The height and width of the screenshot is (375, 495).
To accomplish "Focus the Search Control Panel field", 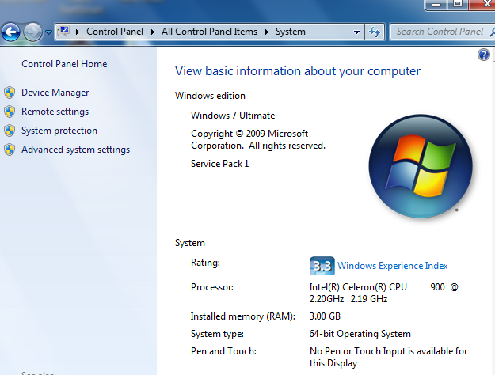I will tap(440, 32).
